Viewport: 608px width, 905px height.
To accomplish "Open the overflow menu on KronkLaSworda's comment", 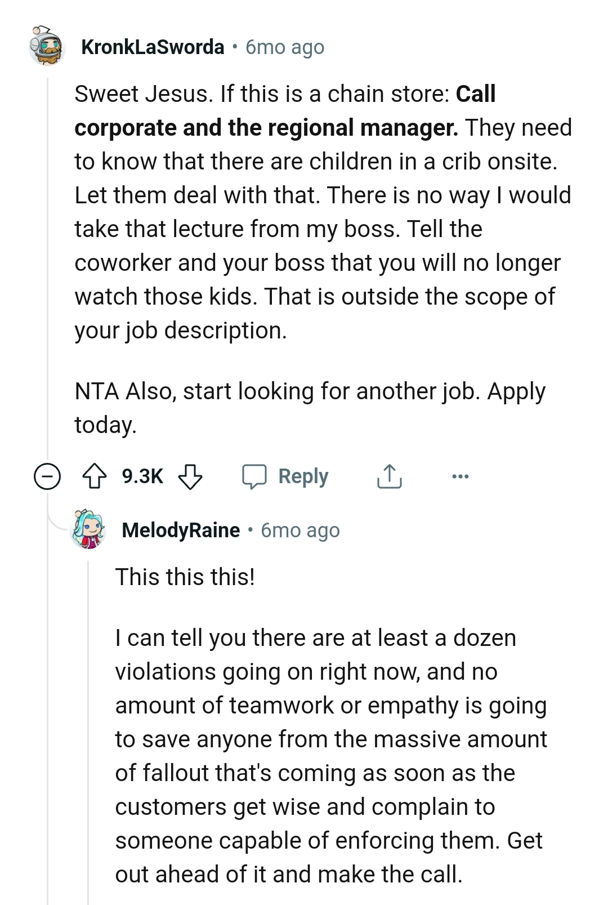I will pos(461,476).
